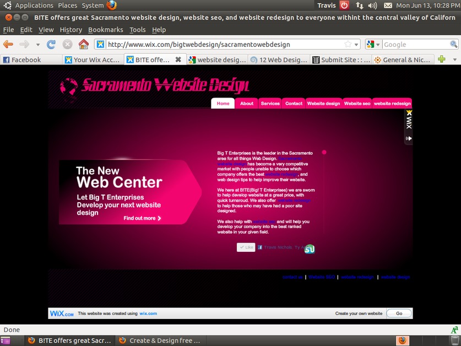Bookmark the page with the star icon

[348, 44]
